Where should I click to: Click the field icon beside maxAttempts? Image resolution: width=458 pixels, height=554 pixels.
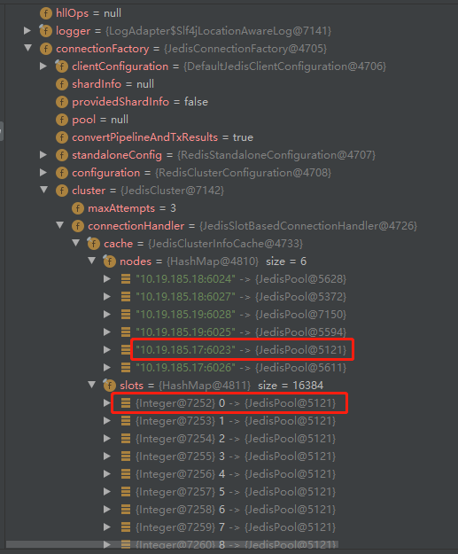click(x=78, y=208)
